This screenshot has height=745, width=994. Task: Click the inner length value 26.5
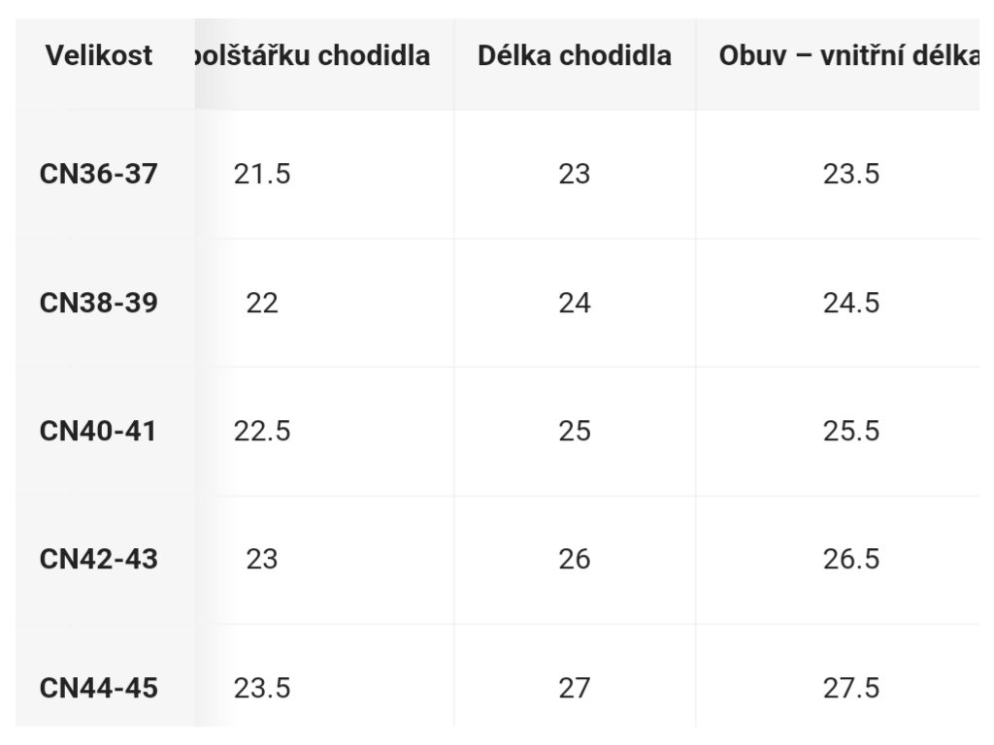tap(851, 560)
